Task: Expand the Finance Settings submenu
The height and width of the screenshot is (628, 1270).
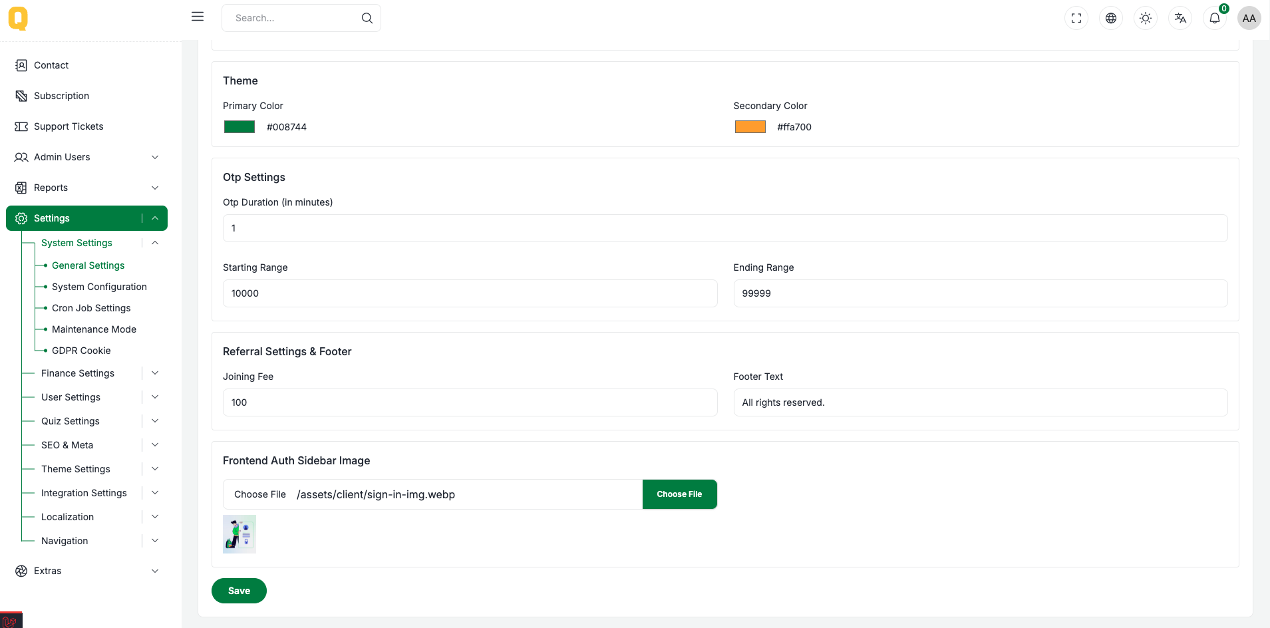Action: click(x=154, y=373)
